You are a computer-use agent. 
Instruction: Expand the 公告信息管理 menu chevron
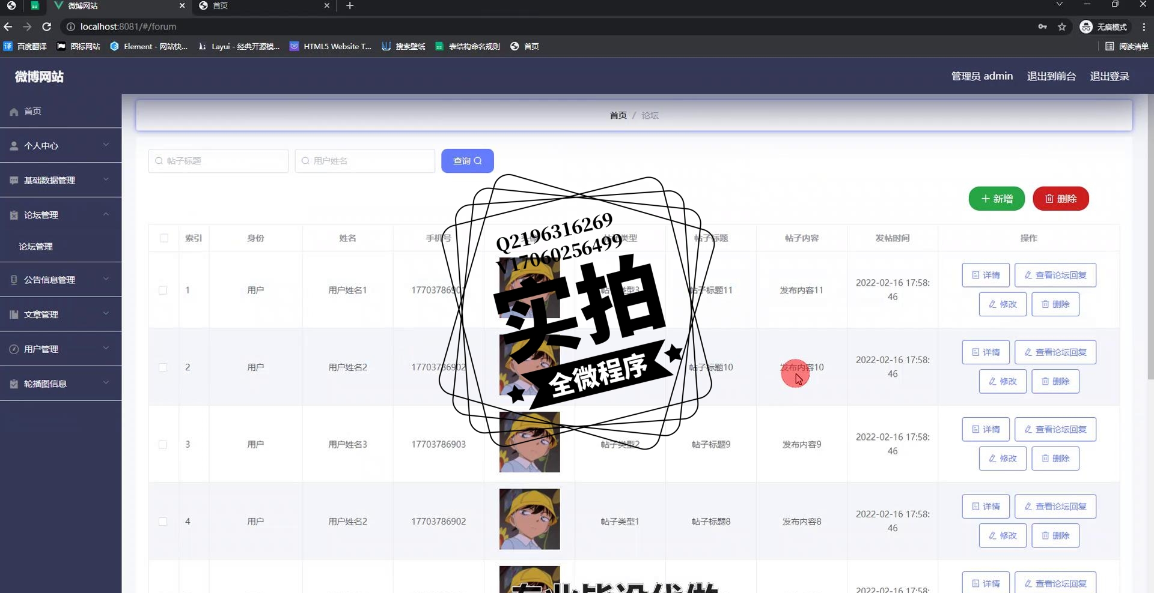click(106, 278)
